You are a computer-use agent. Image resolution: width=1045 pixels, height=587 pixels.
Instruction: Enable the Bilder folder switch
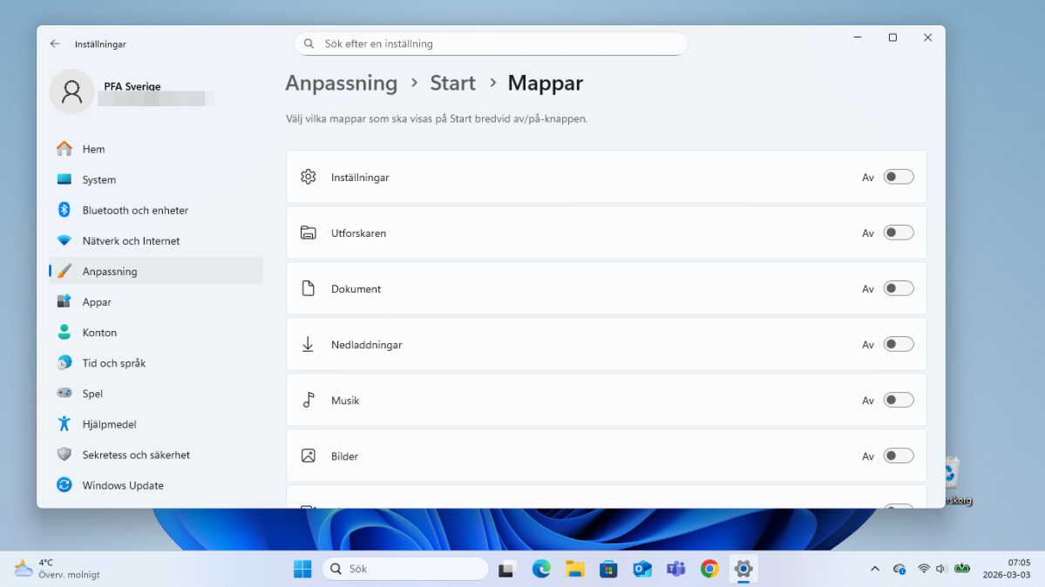pyautogui.click(x=899, y=455)
